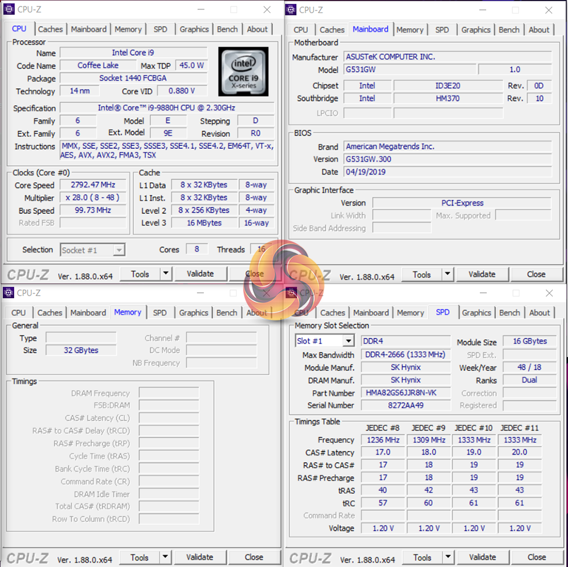Switch to Caches tab in the SPD window
This screenshot has height=567, width=568.
(x=333, y=313)
